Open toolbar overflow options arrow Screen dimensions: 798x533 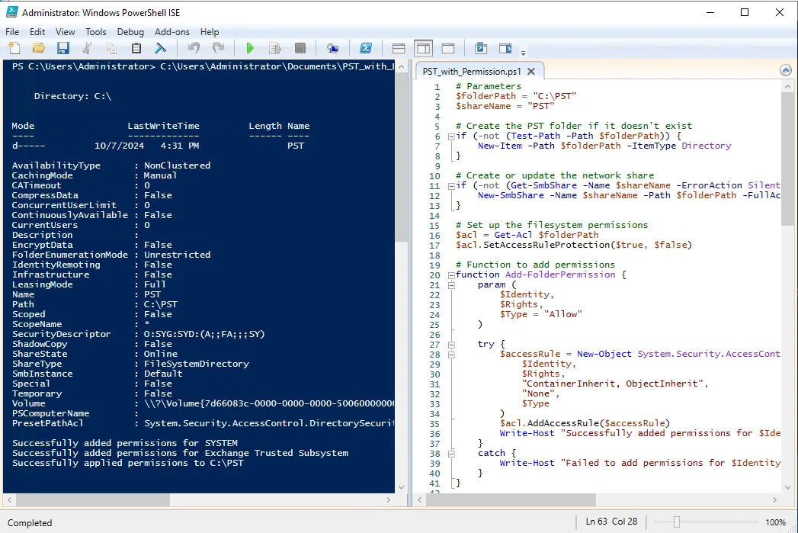tap(523, 51)
